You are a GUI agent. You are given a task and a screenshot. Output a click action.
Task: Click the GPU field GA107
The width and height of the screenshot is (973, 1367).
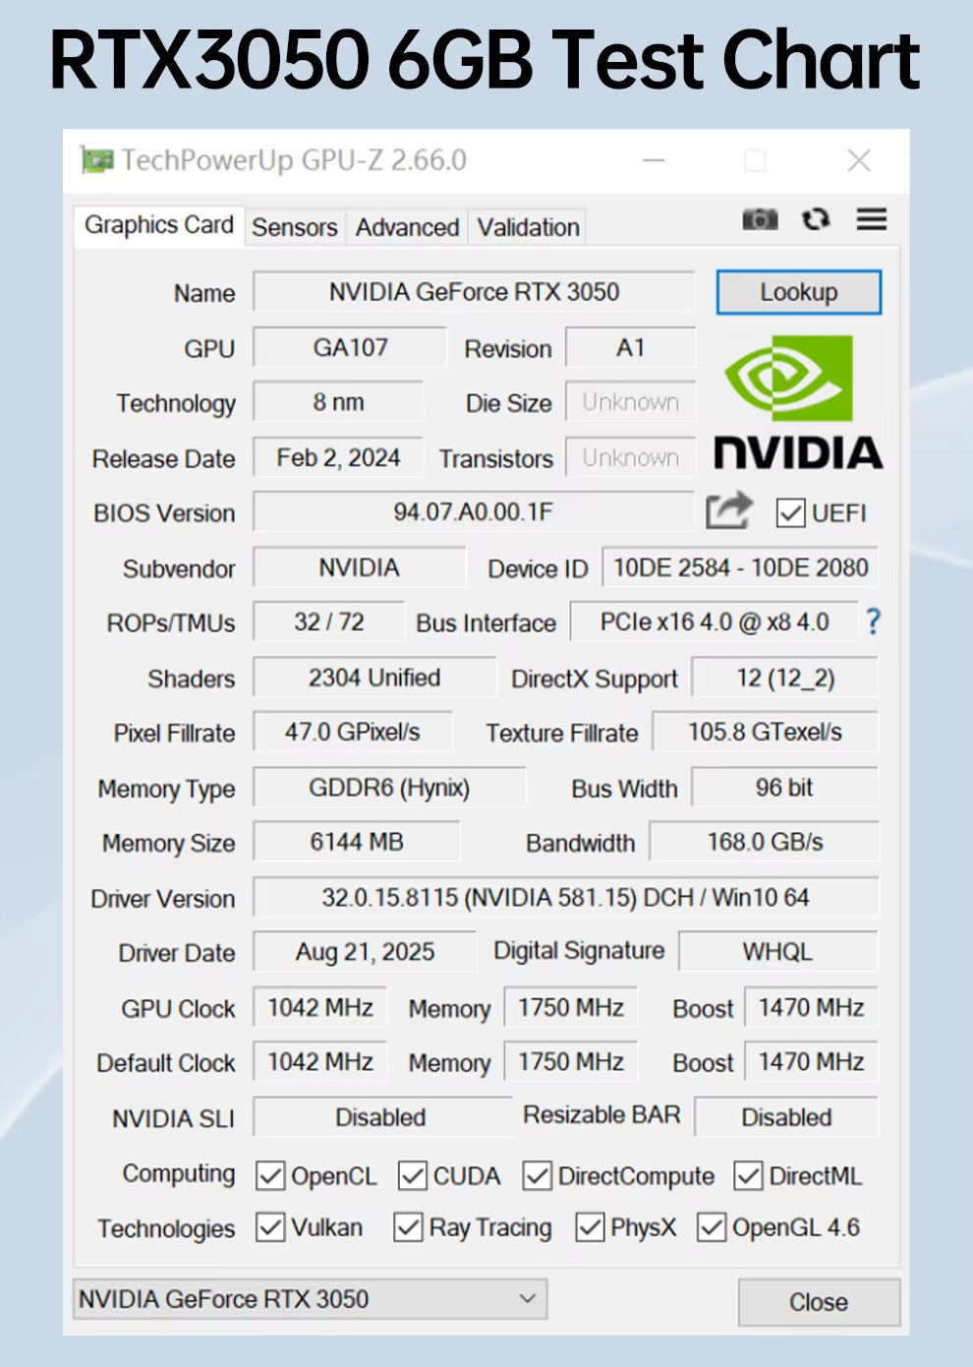tap(350, 347)
